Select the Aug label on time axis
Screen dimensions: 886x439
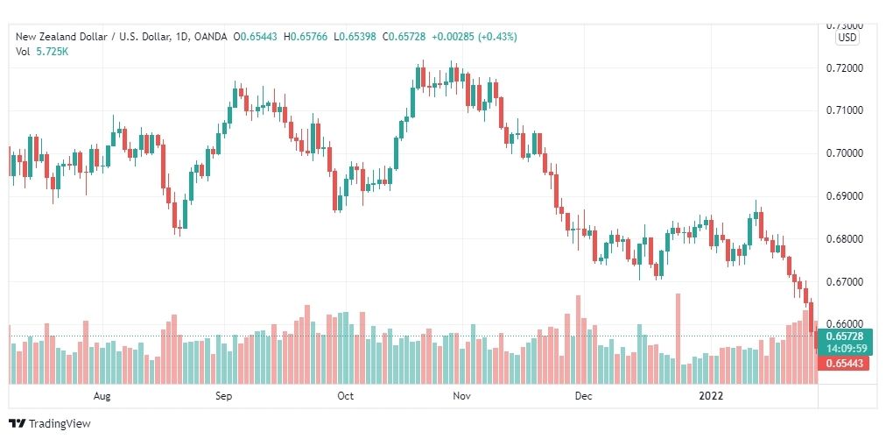coord(102,396)
